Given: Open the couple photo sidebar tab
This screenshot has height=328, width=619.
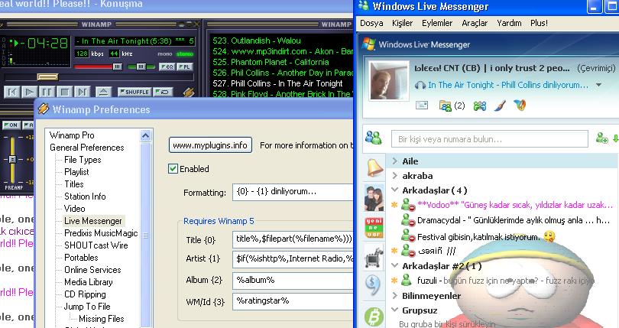Looking at the screenshot, I should 374,198.
